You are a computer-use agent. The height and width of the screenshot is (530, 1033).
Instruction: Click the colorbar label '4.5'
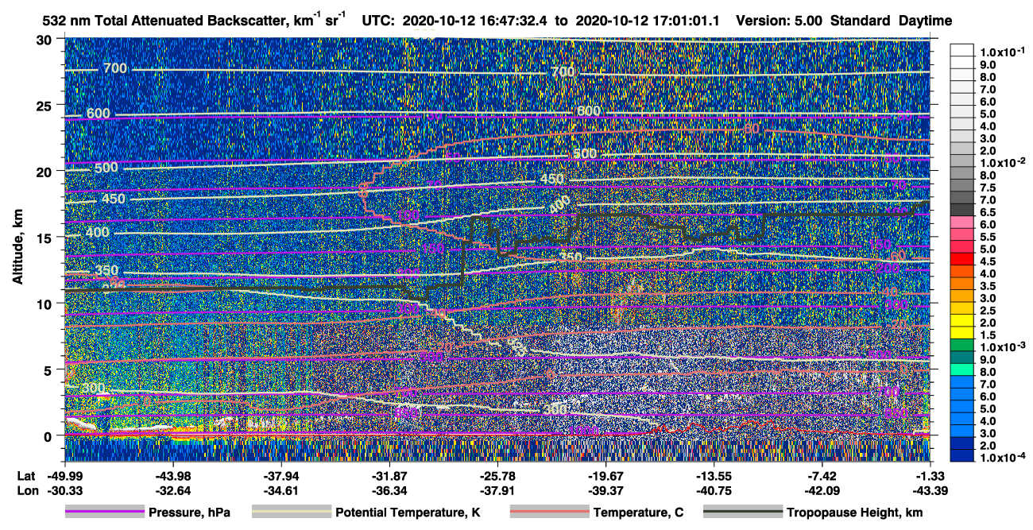pos(986,261)
